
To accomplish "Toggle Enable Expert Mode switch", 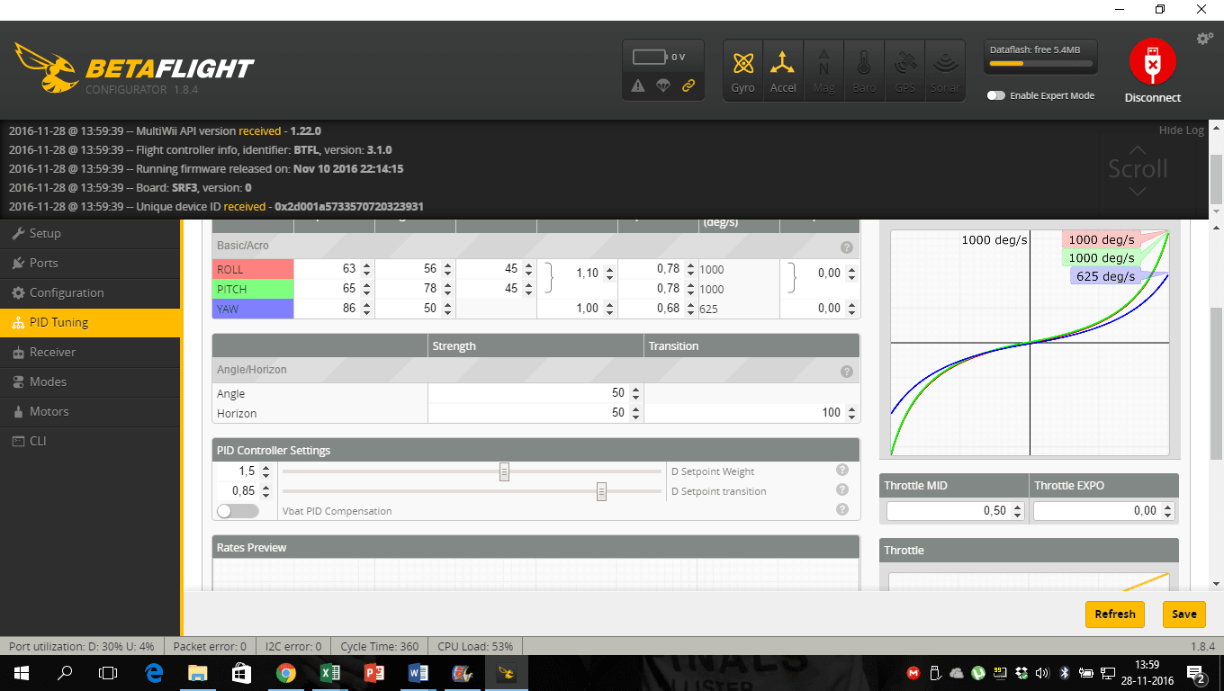I will coord(995,95).
